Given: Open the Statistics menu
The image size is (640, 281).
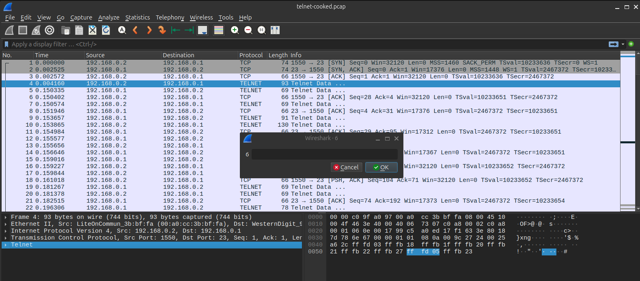Looking at the screenshot, I should (x=137, y=17).
